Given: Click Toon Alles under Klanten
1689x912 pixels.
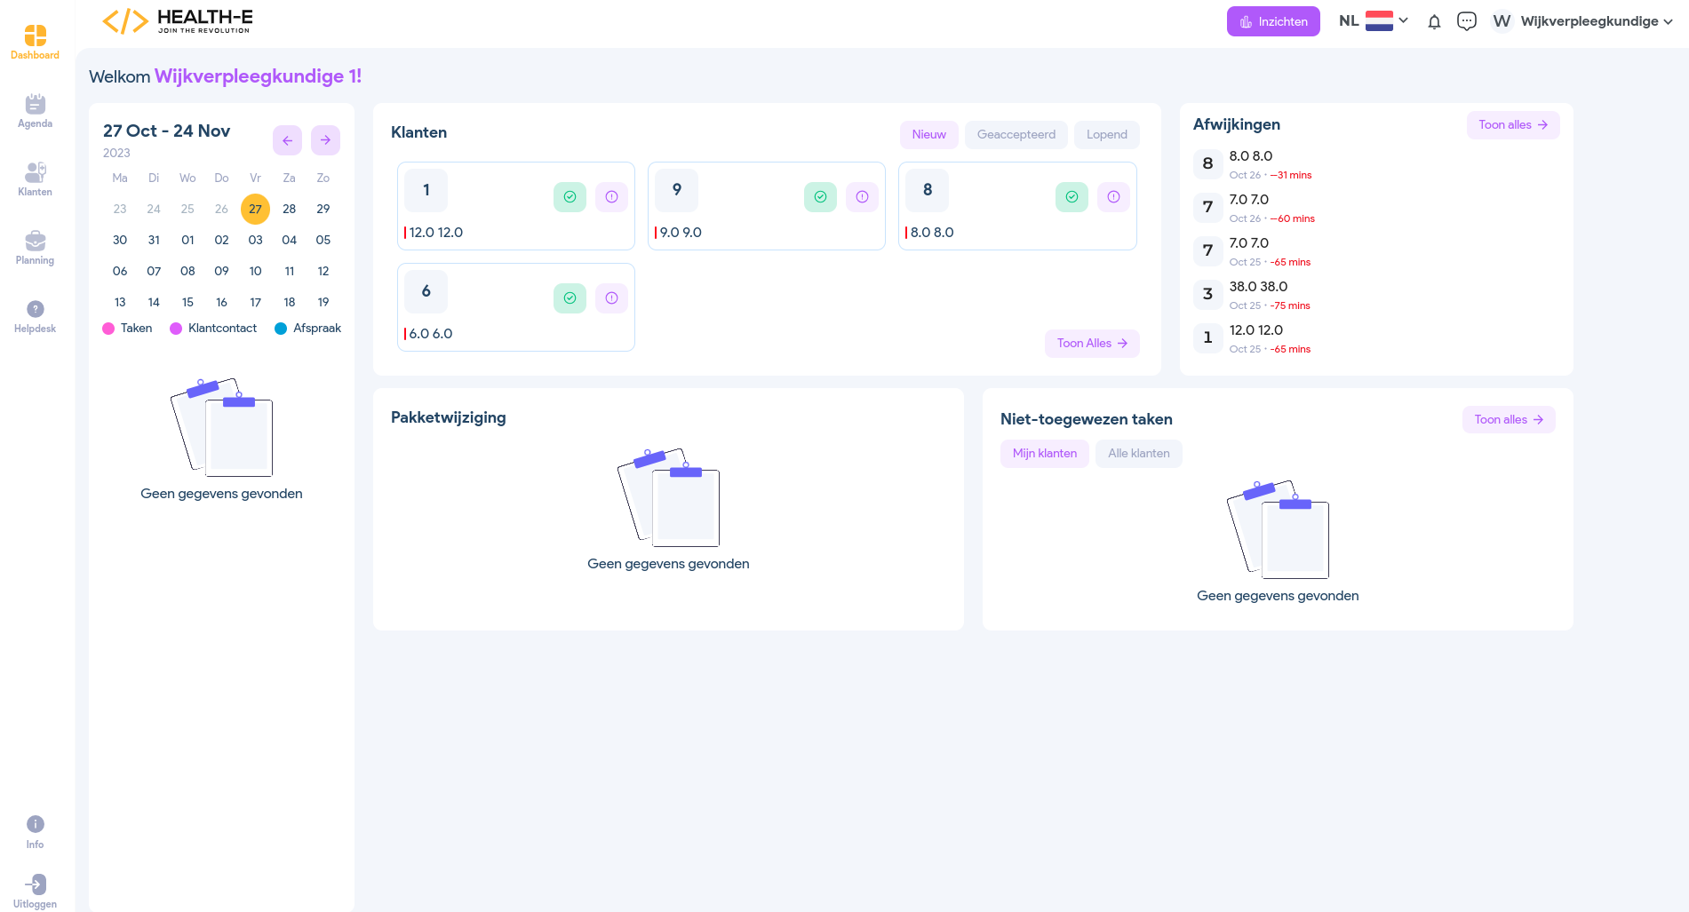Looking at the screenshot, I should pos(1091,344).
